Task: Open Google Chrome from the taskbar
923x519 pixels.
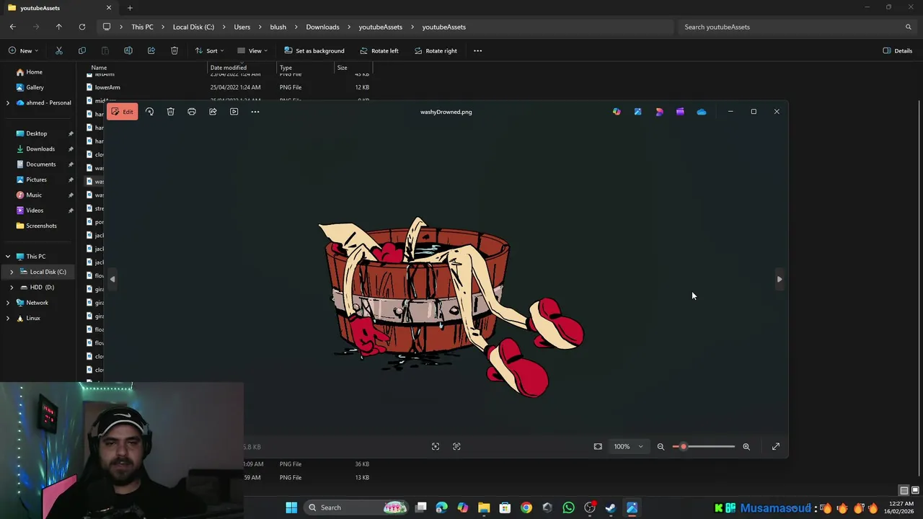Action: coord(526,507)
